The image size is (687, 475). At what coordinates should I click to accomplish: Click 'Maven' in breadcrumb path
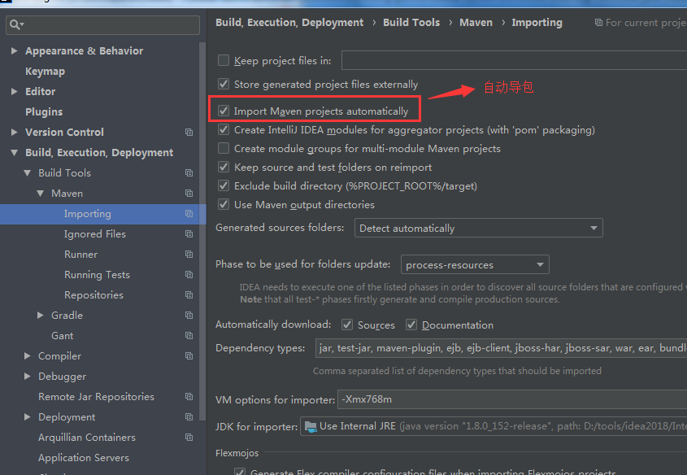pyautogui.click(x=476, y=22)
